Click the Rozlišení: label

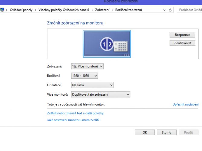point(53,76)
